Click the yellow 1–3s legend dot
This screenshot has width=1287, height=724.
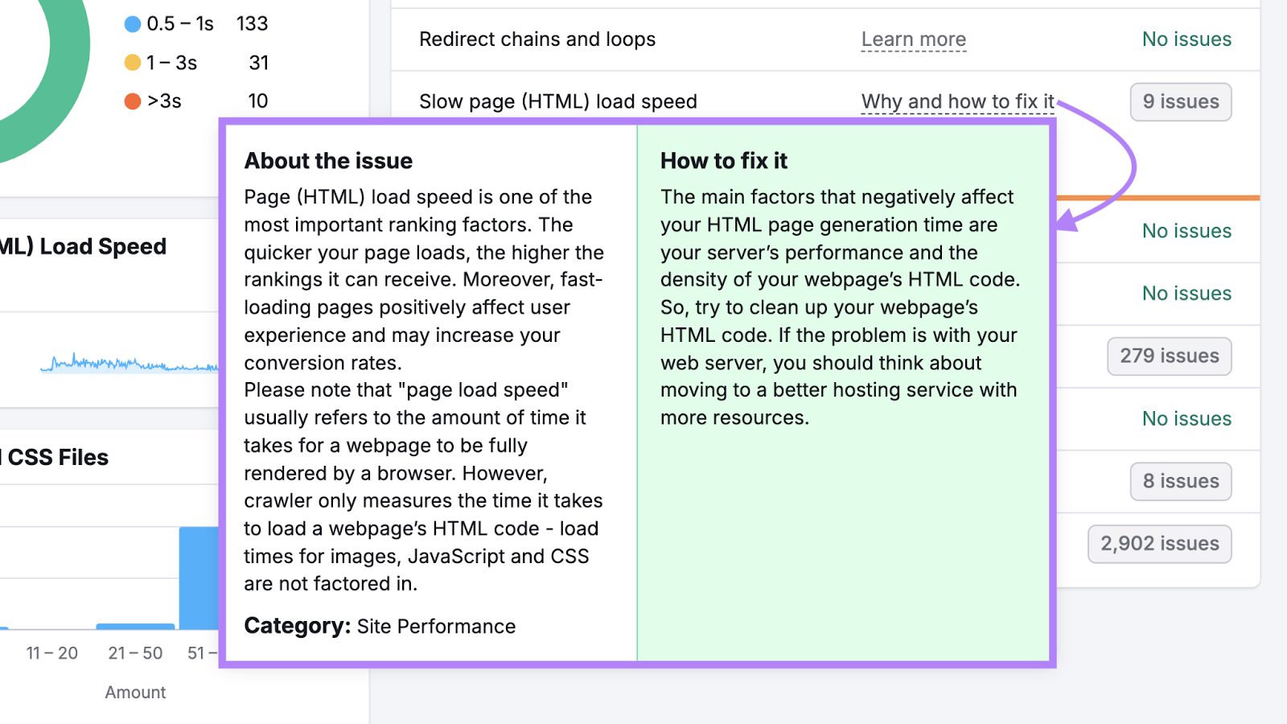click(131, 62)
